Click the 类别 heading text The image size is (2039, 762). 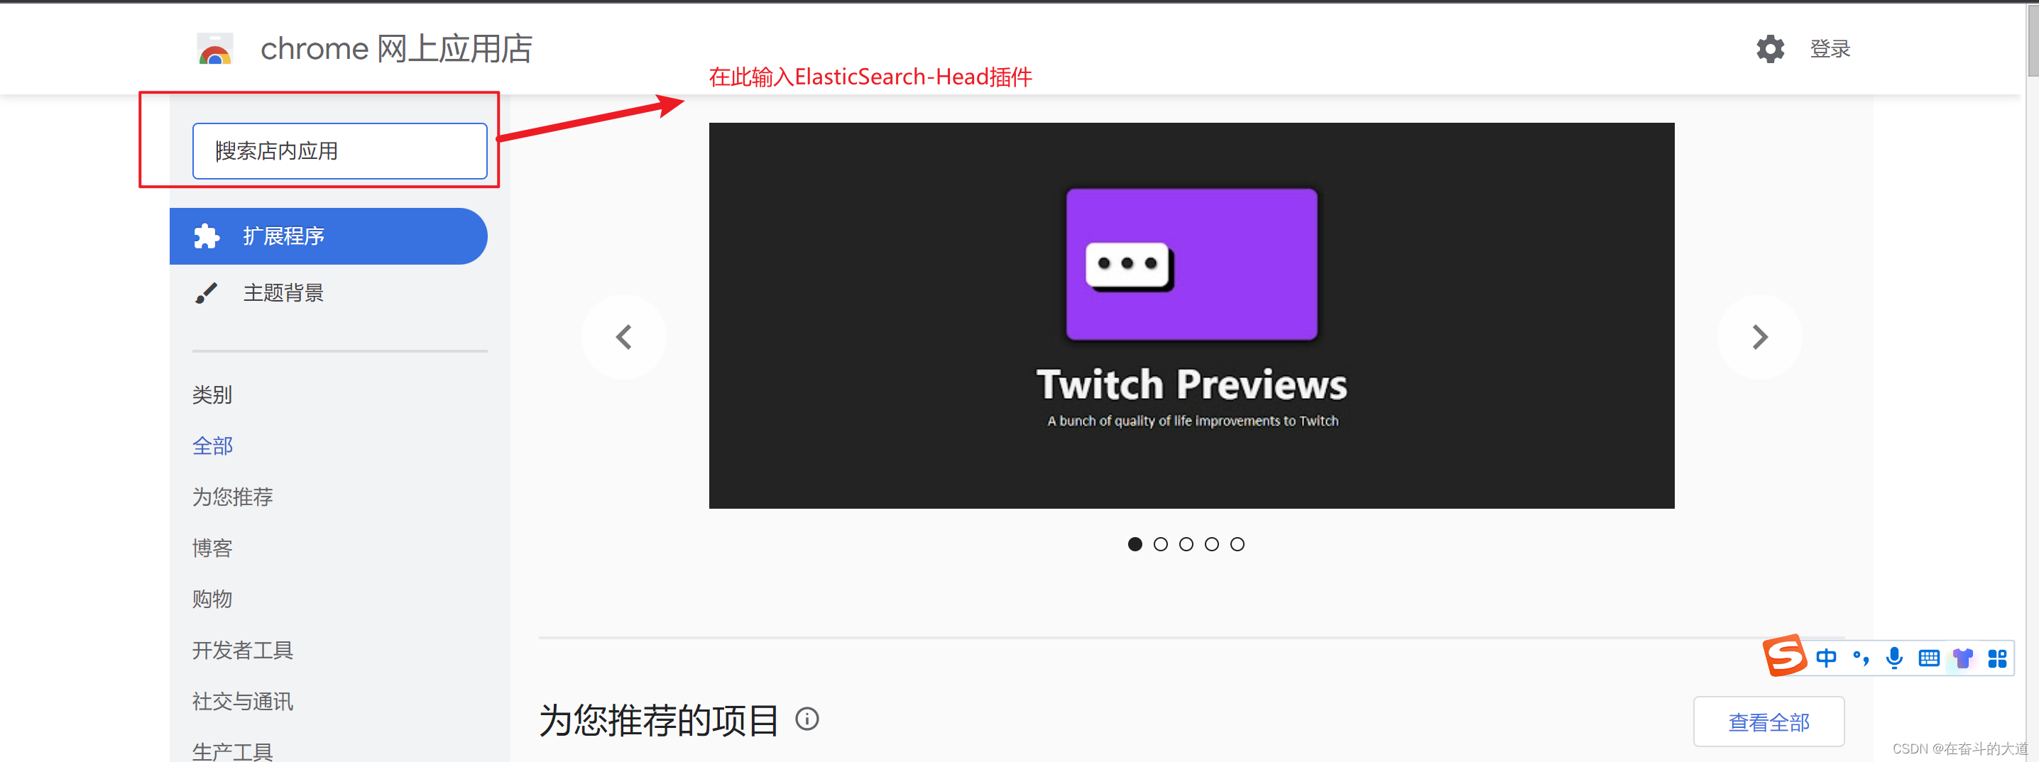[212, 395]
